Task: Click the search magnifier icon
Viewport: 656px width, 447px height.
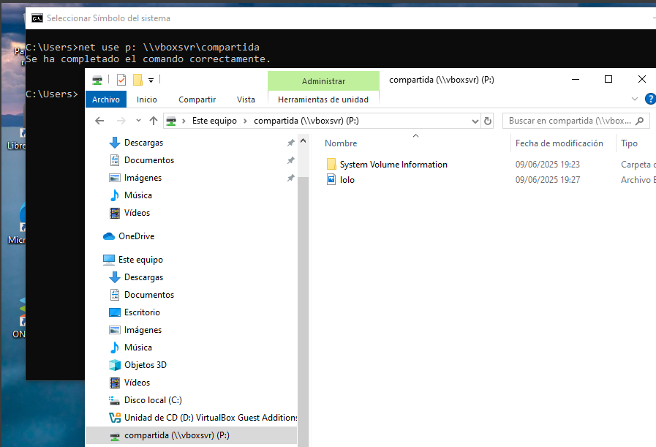Action: point(639,121)
